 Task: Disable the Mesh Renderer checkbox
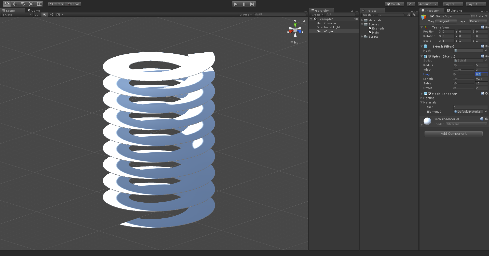(430, 94)
